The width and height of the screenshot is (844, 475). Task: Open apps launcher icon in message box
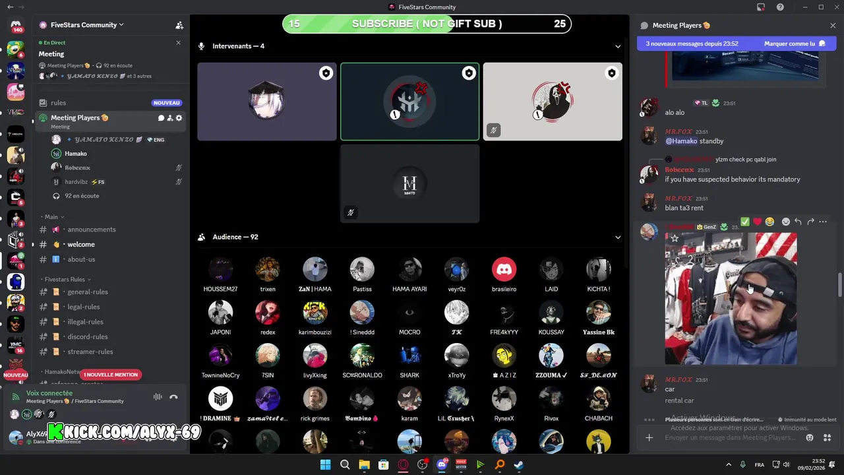coord(828,437)
